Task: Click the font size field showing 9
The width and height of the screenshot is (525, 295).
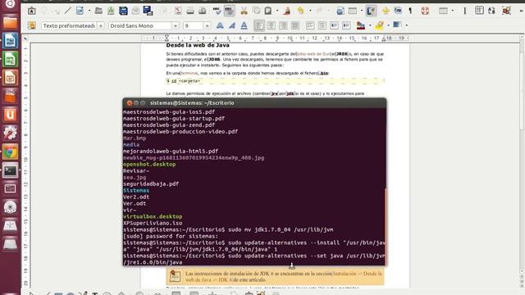Action: point(194,25)
